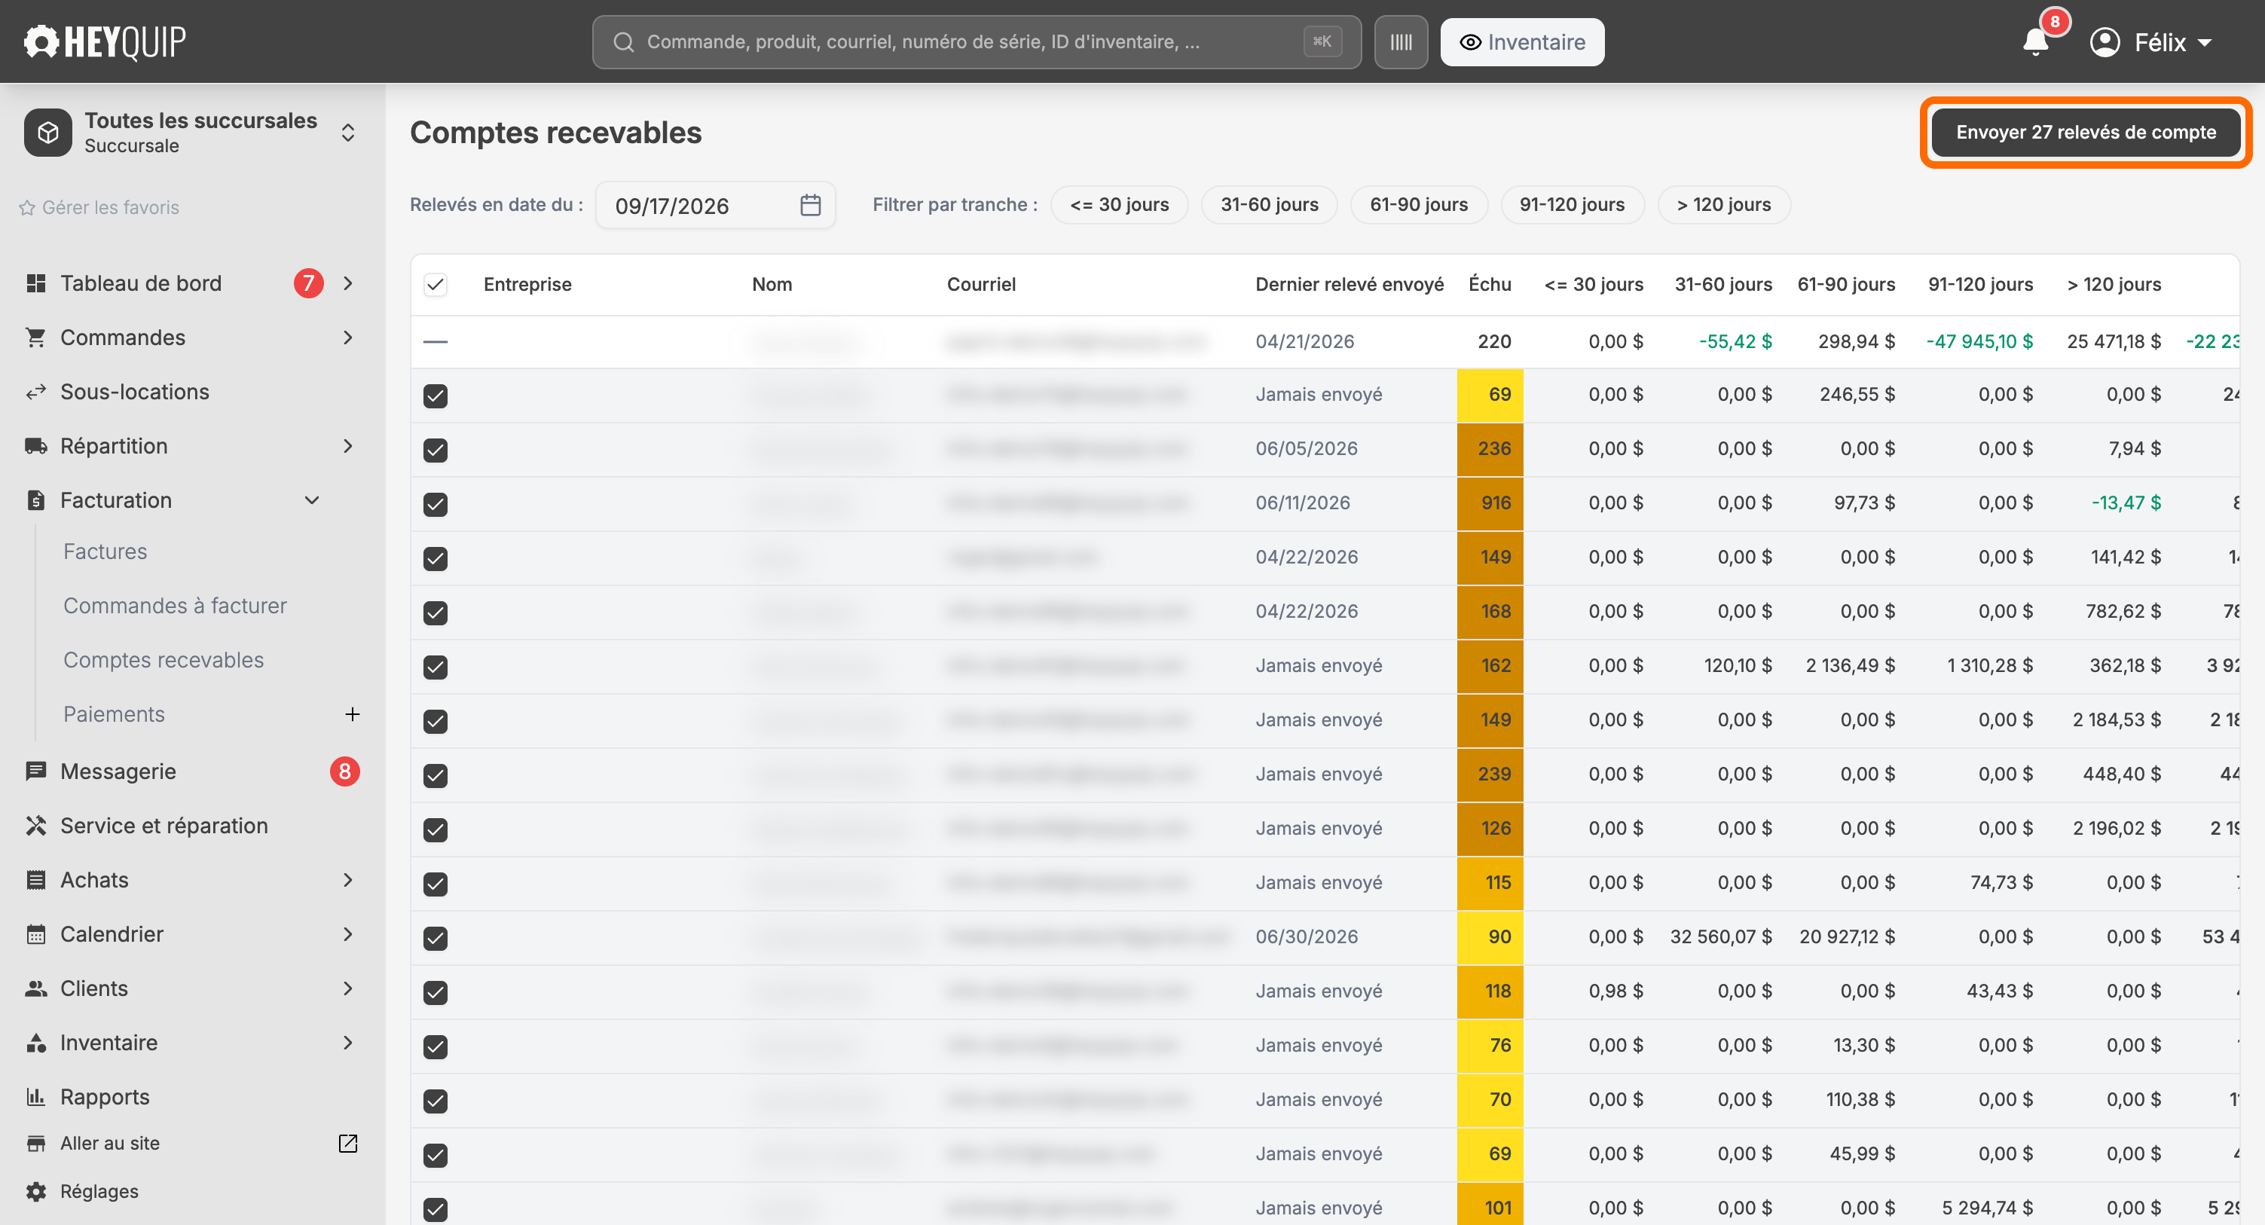Click the Tableau de bord grid icon

36,283
